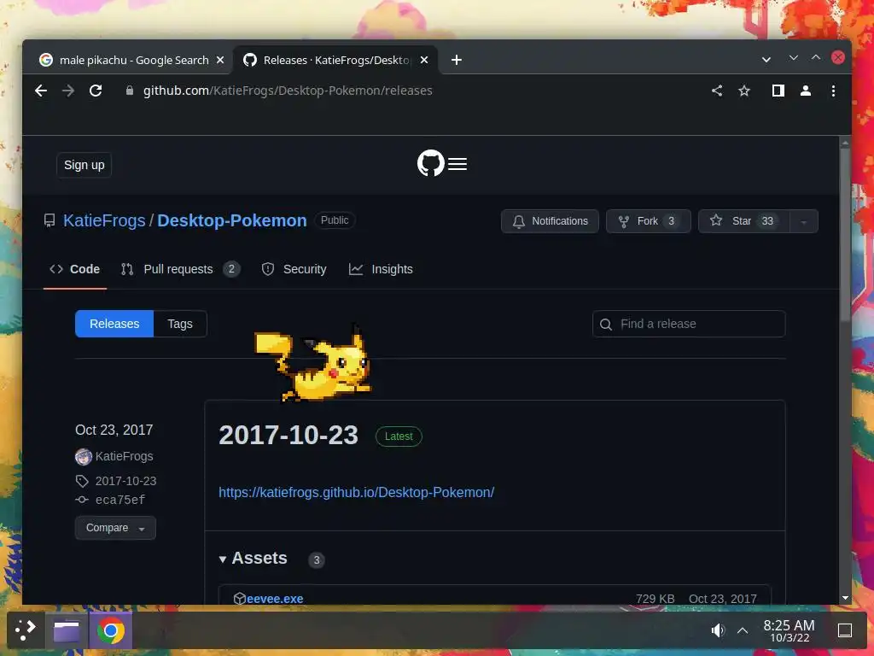The width and height of the screenshot is (874, 656).
Task: Click scrollbar up arrow
Action: click(x=845, y=143)
